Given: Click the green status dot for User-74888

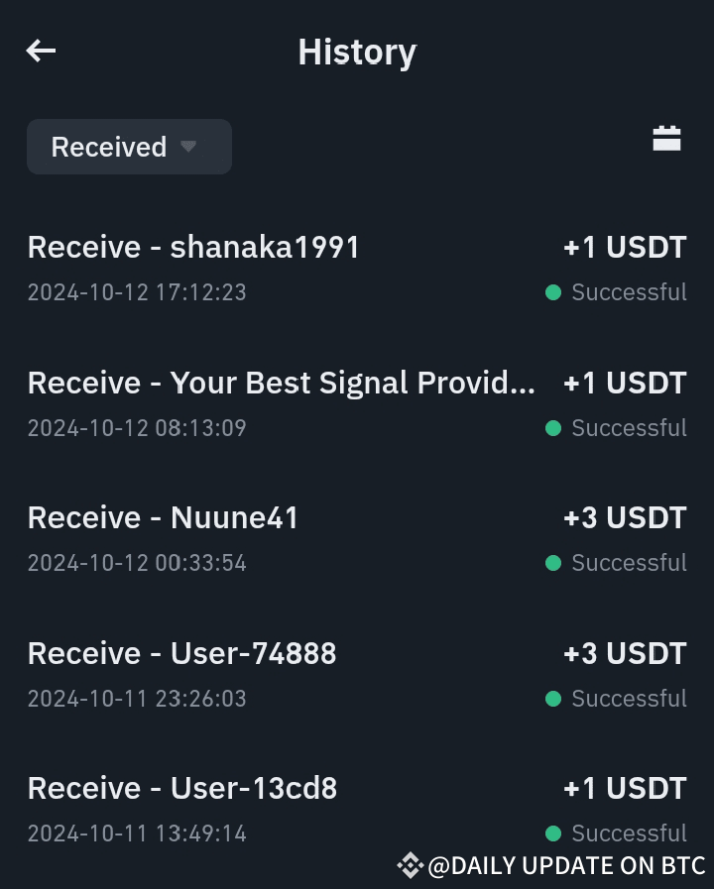Looking at the screenshot, I should coord(553,699).
